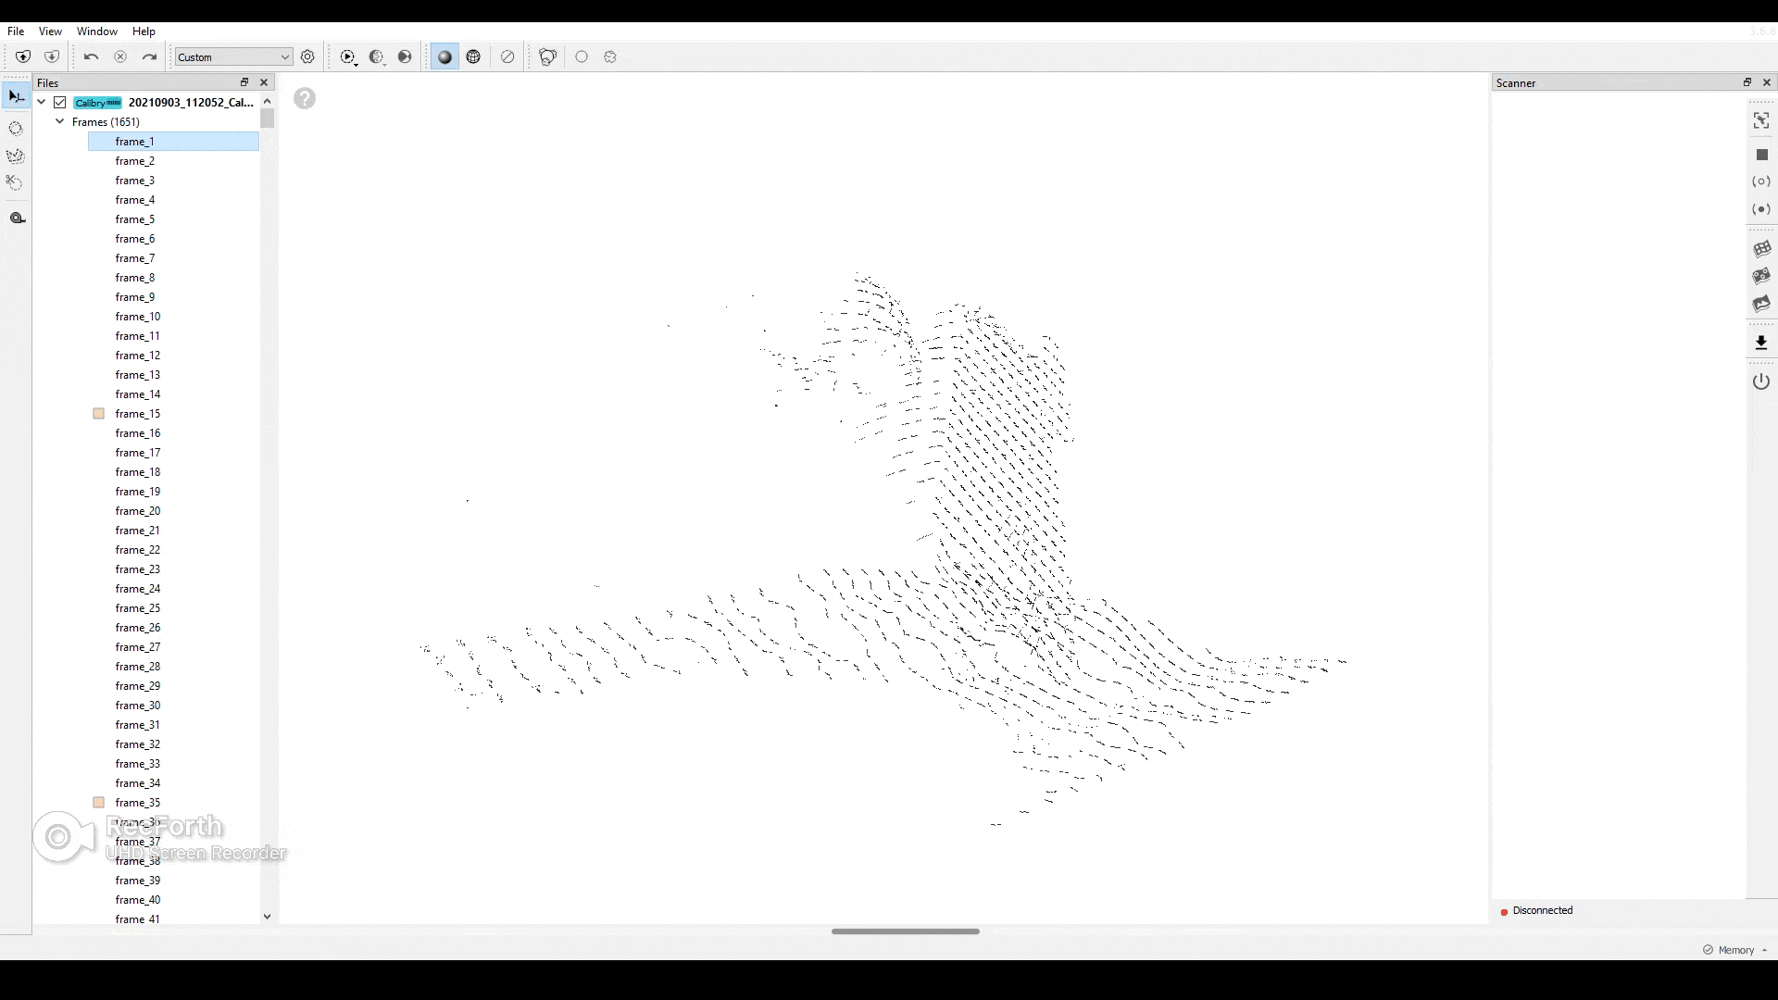Image resolution: width=1778 pixels, height=1000 pixels.
Task: Uncheck the 20210903_112052 Calibry scan checkbox
Action: tap(59, 102)
